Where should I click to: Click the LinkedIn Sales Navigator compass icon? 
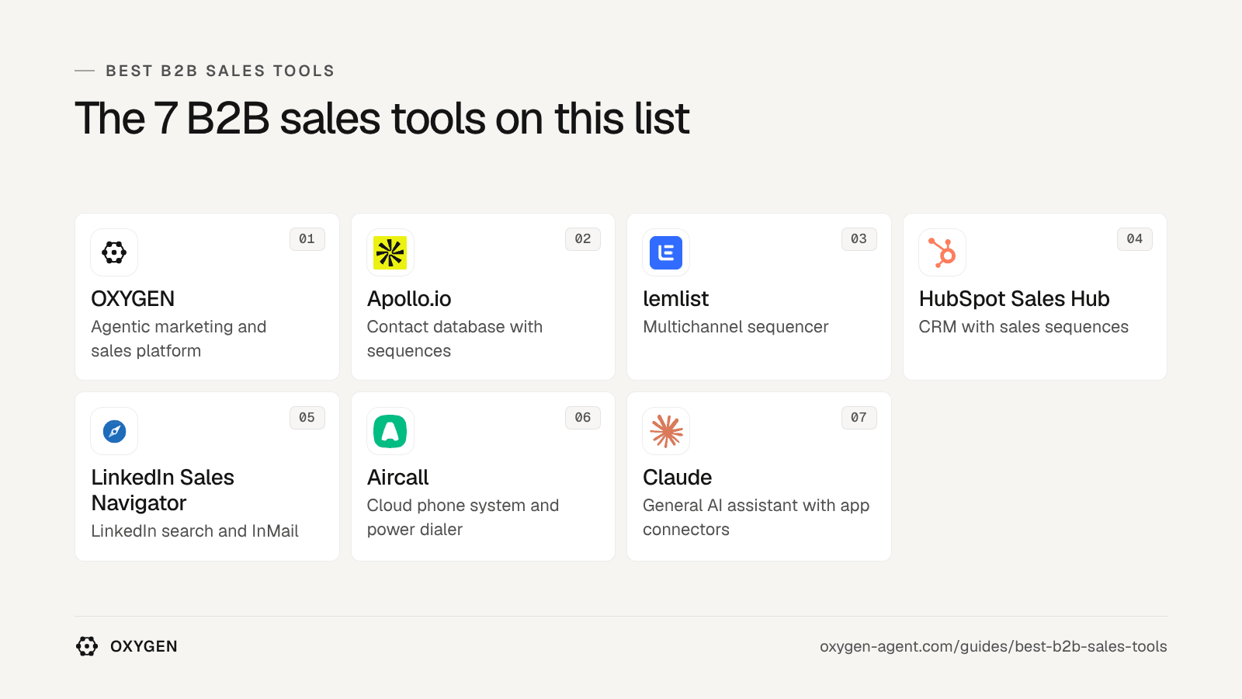point(114,431)
